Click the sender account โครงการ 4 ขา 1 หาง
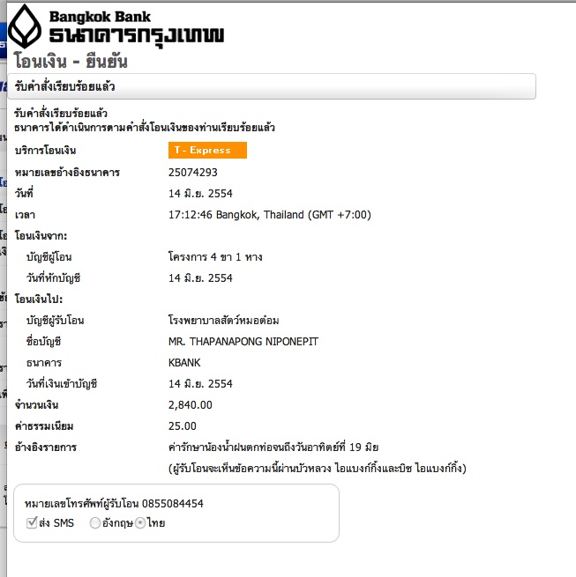The height and width of the screenshot is (577, 576). (215, 257)
